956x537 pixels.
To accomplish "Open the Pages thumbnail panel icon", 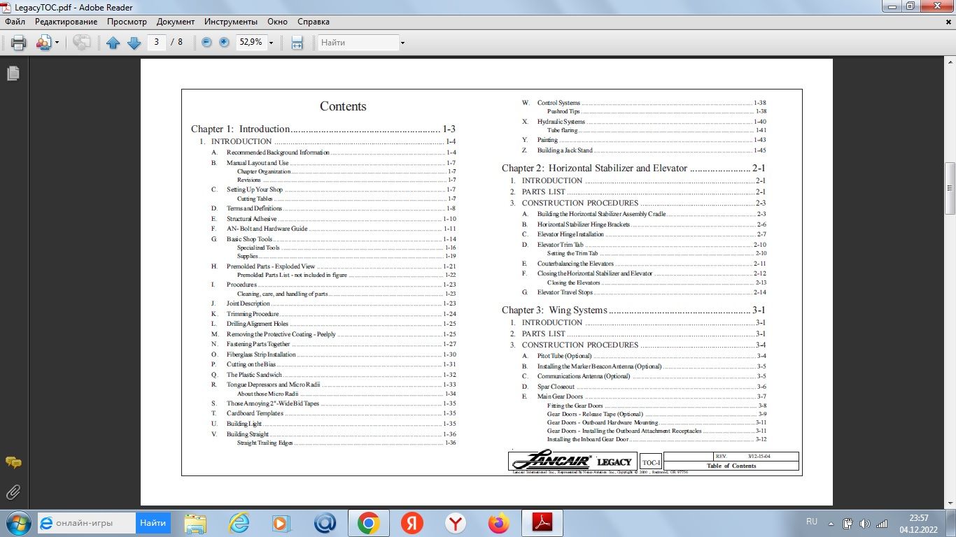I will pyautogui.click(x=13, y=73).
